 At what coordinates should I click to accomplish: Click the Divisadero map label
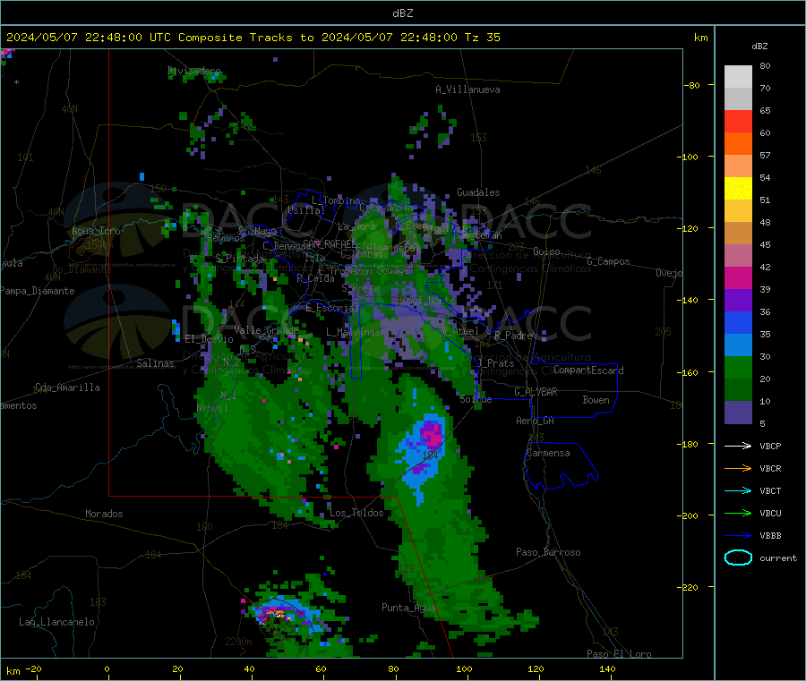(x=193, y=71)
